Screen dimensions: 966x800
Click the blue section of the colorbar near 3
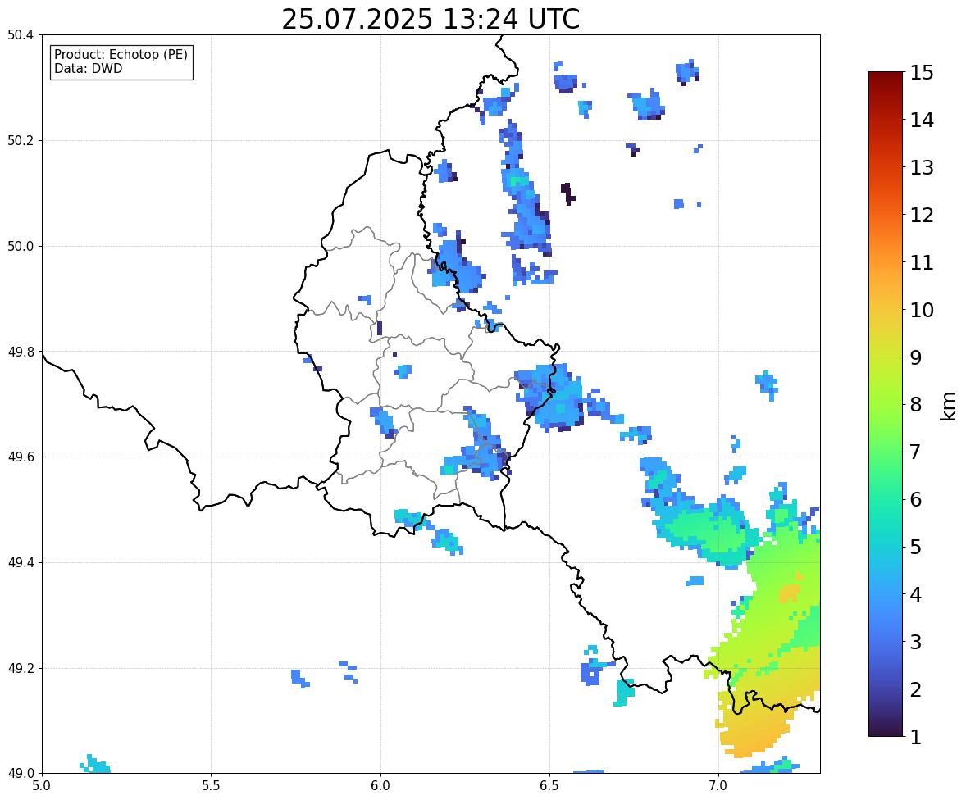coord(886,642)
